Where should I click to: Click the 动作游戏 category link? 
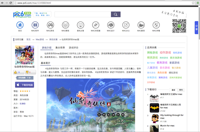[165, 53]
